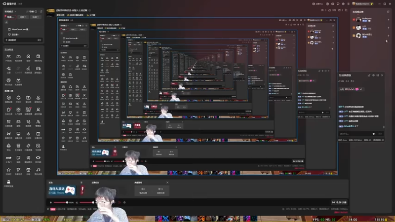Toggle the camera icon next to audio sliders
Screen dimensions: 395x222
tap(119, 203)
